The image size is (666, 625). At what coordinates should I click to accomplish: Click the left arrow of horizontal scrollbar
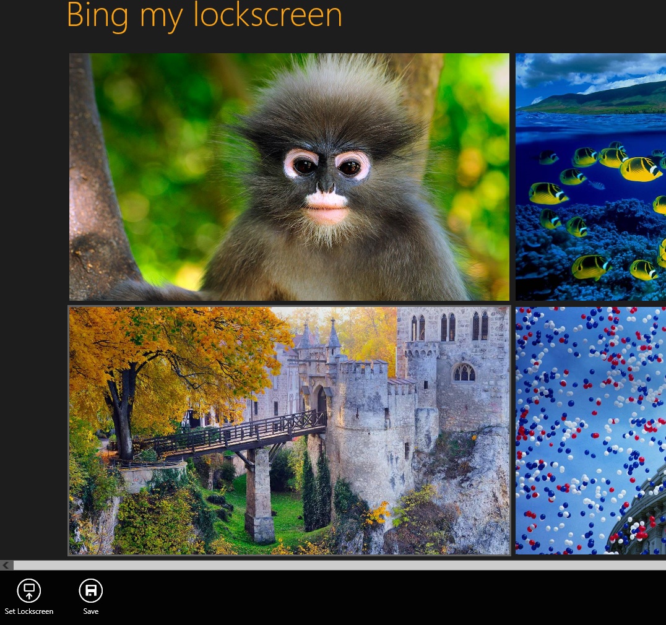(x=6, y=565)
